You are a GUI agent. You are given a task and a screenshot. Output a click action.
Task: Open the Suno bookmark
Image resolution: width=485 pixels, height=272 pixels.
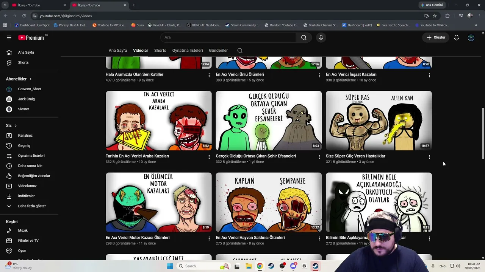[138, 25]
